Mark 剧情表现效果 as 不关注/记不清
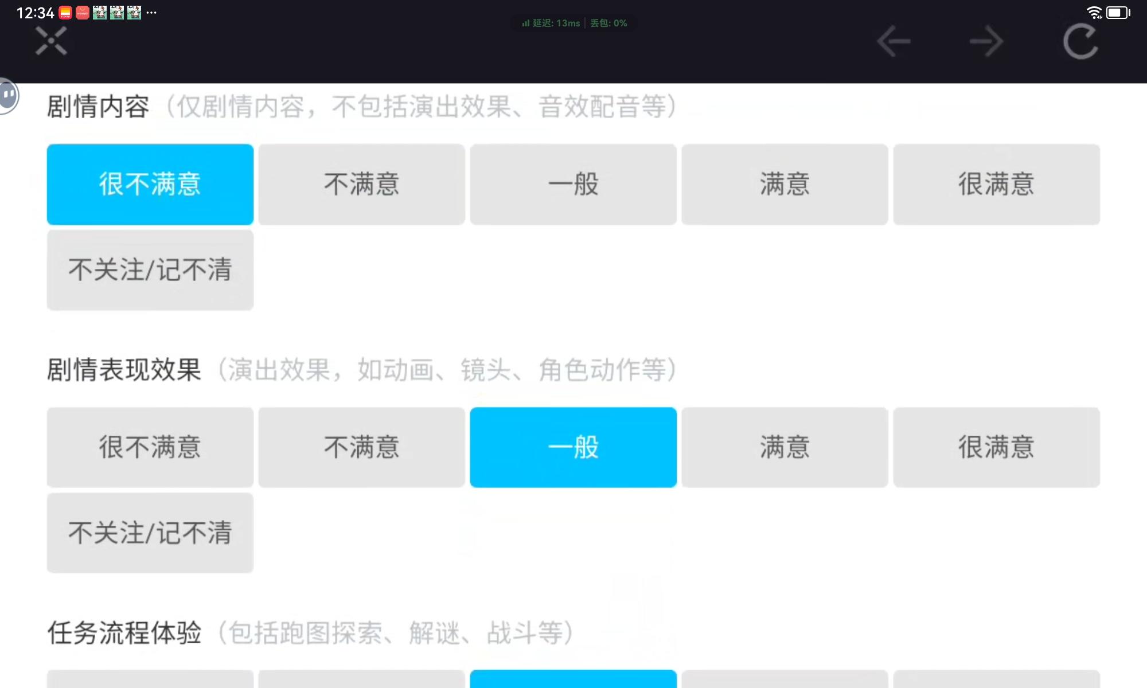The height and width of the screenshot is (688, 1147). [x=150, y=533]
